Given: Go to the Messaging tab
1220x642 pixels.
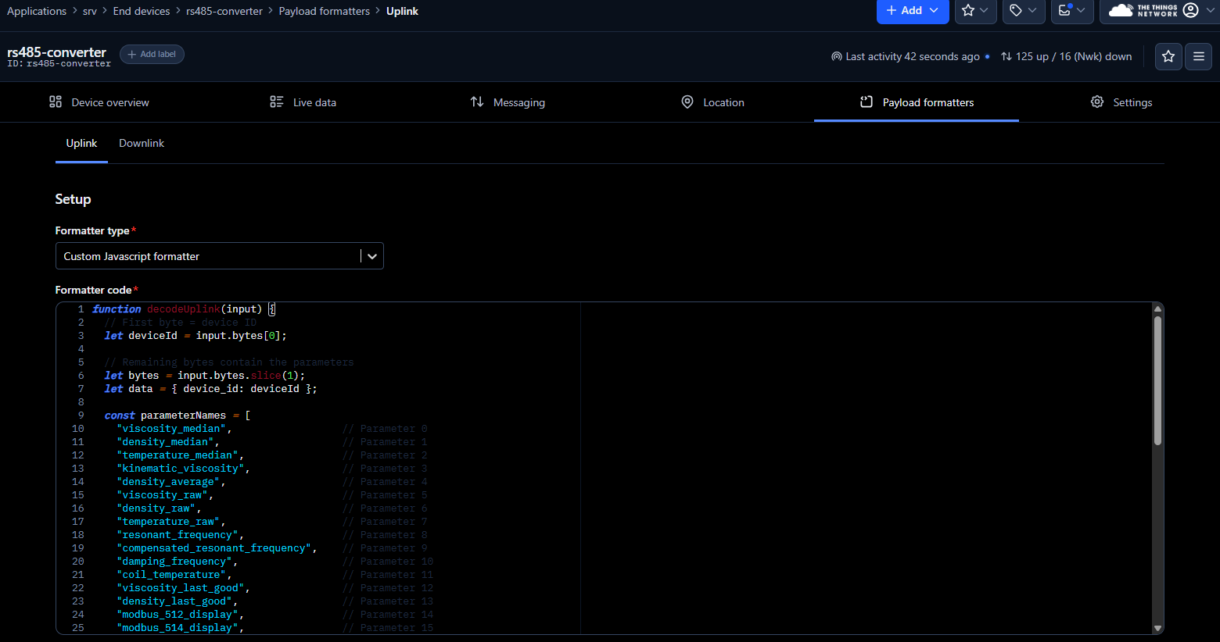Looking at the screenshot, I should pos(508,102).
